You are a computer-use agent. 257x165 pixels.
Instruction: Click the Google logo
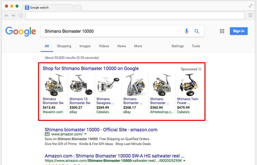(21, 31)
